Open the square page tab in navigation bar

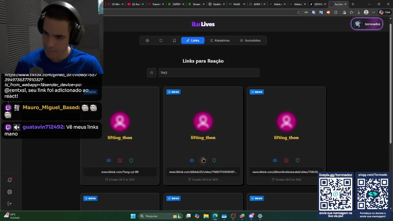[174, 41]
